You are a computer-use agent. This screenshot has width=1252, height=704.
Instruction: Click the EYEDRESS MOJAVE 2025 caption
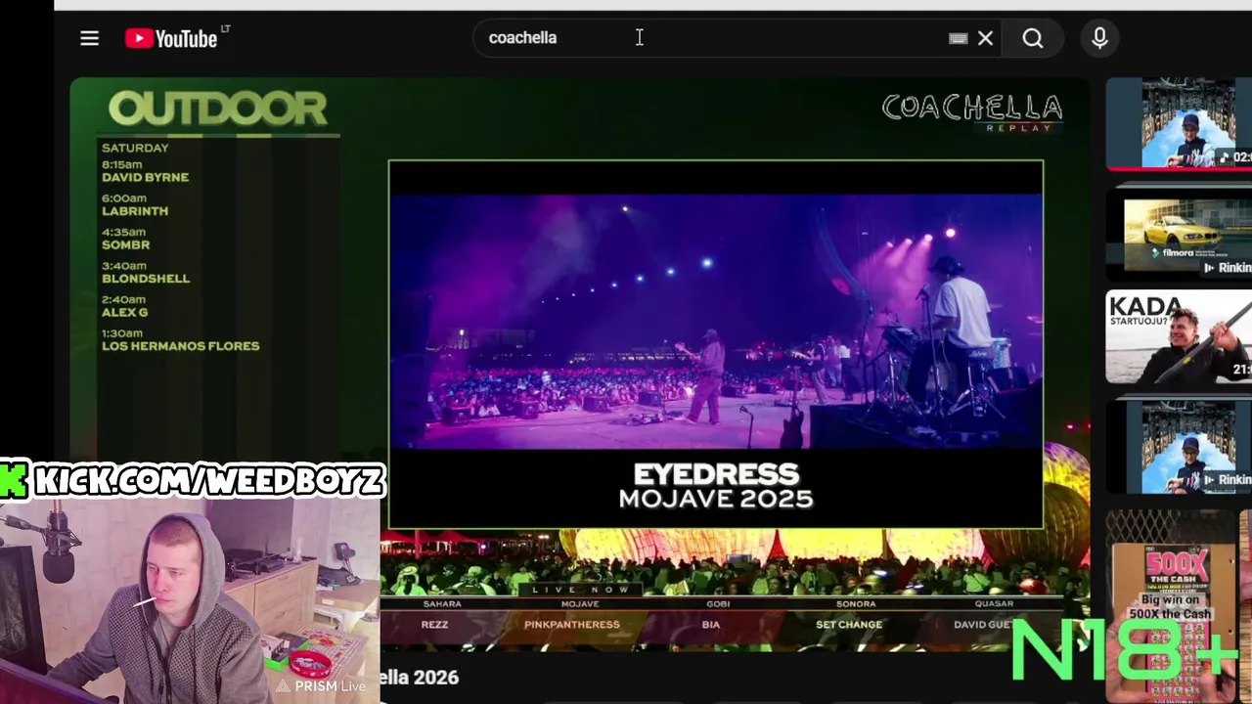716,486
